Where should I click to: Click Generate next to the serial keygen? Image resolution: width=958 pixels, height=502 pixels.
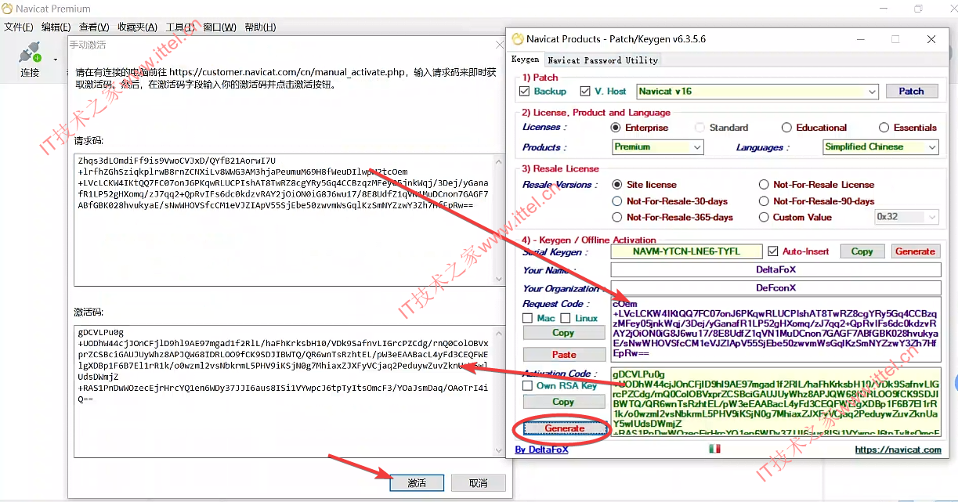(915, 251)
